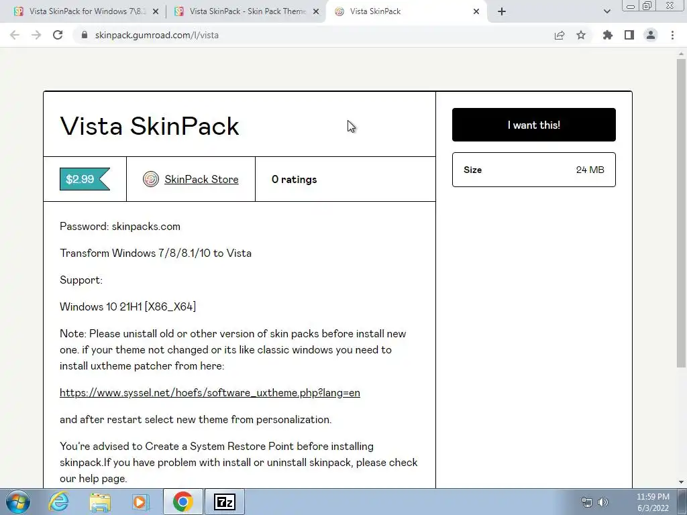The image size is (687, 515).
Task: Open 7-Zip from the taskbar
Action: tap(225, 502)
